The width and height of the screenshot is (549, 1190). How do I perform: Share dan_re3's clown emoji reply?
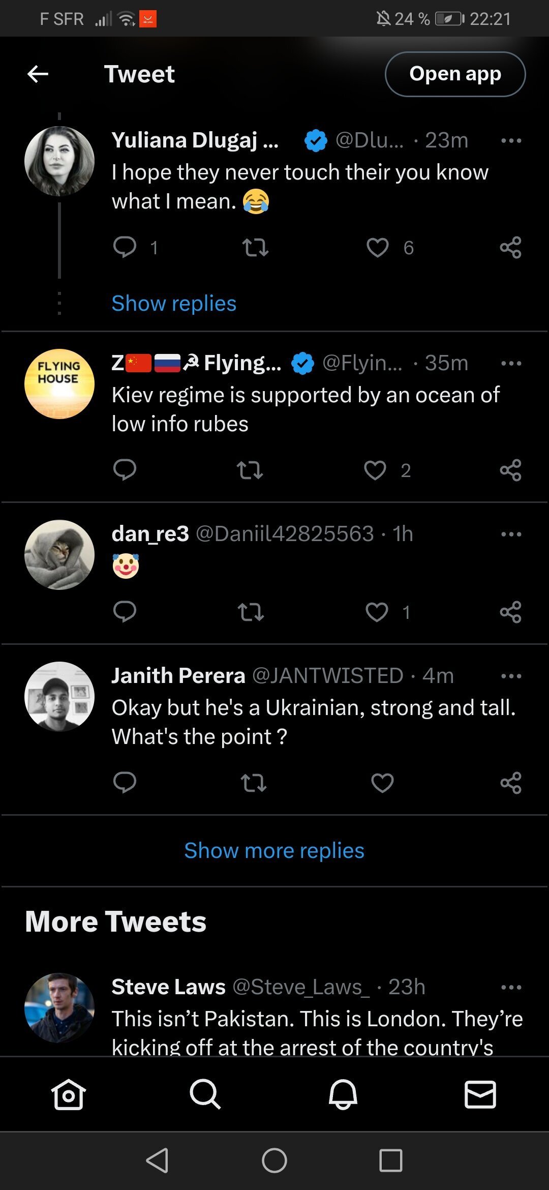pos(510,612)
